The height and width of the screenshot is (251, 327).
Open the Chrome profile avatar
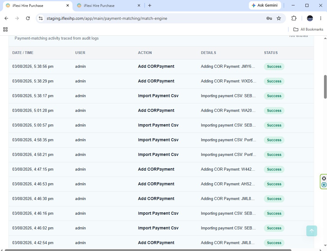[x=310, y=18]
